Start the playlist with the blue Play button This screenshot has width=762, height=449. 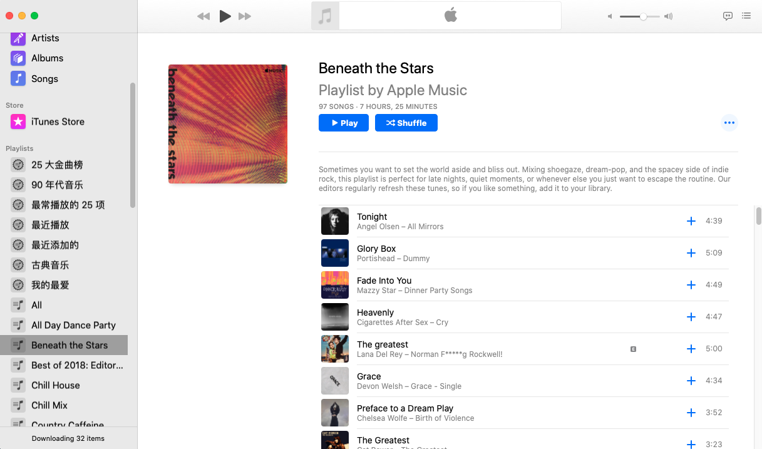tap(344, 123)
